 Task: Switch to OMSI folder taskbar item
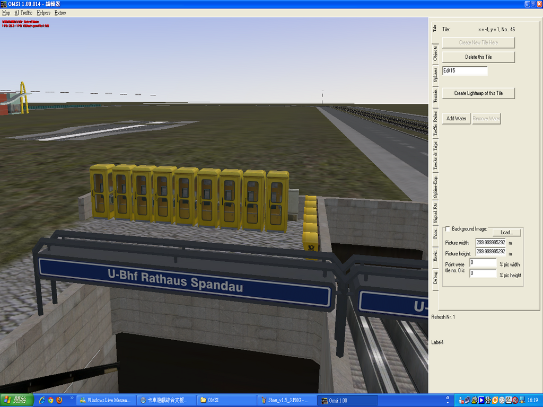[x=227, y=400]
